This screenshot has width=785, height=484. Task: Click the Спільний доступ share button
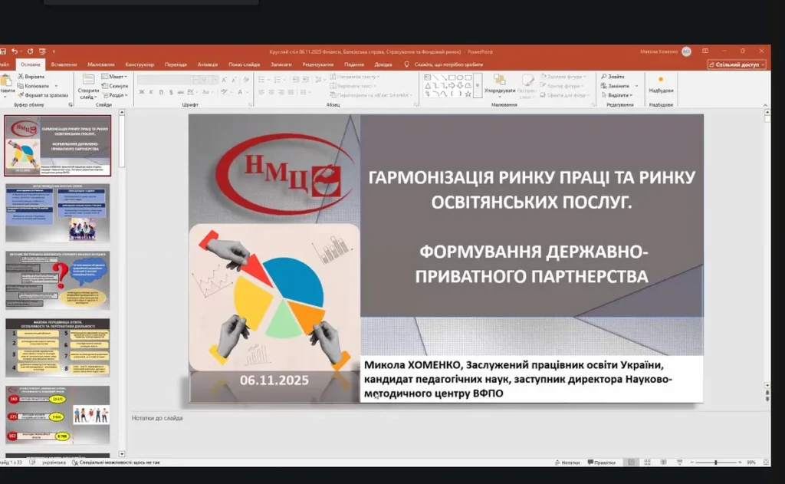coord(737,64)
